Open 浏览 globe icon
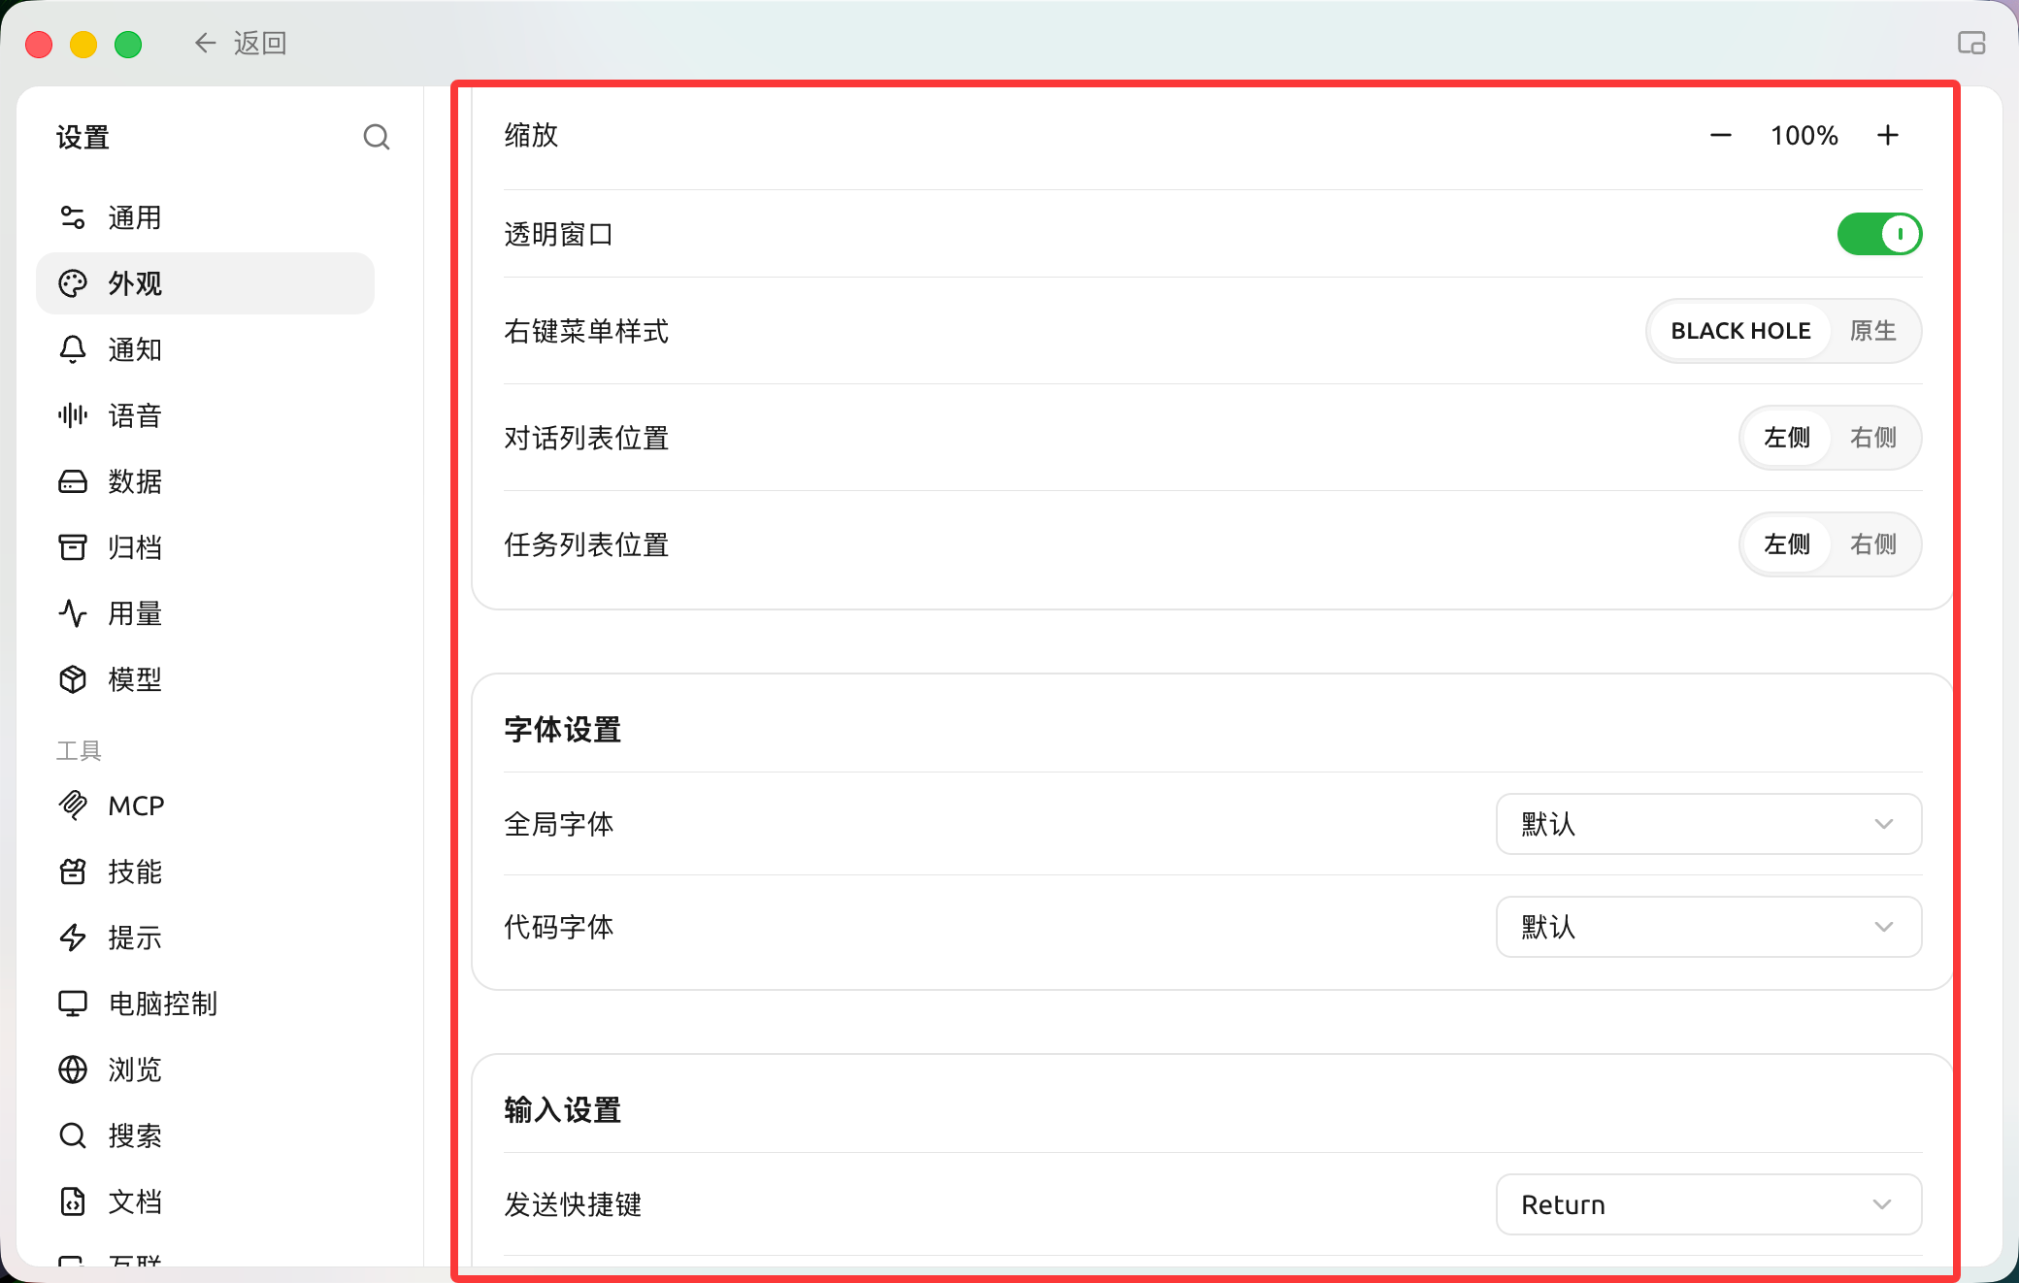This screenshot has width=2019, height=1283. pos(73,1069)
